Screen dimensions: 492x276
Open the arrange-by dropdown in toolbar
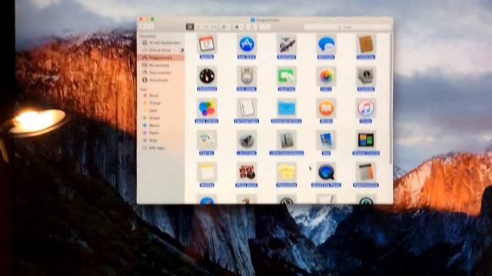[x=225, y=27]
